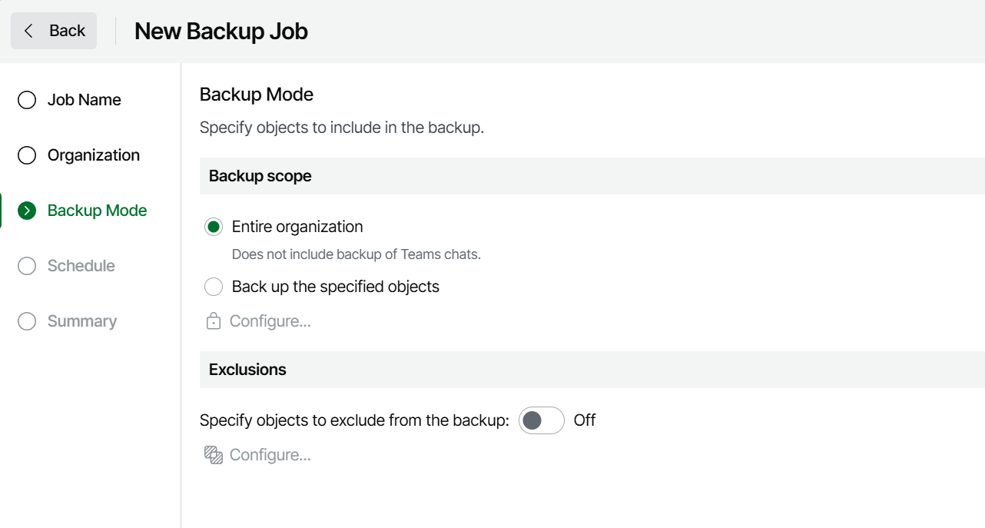Click the lock icon under Backup scope
Viewport: 985px width, 528px height.
[214, 321]
